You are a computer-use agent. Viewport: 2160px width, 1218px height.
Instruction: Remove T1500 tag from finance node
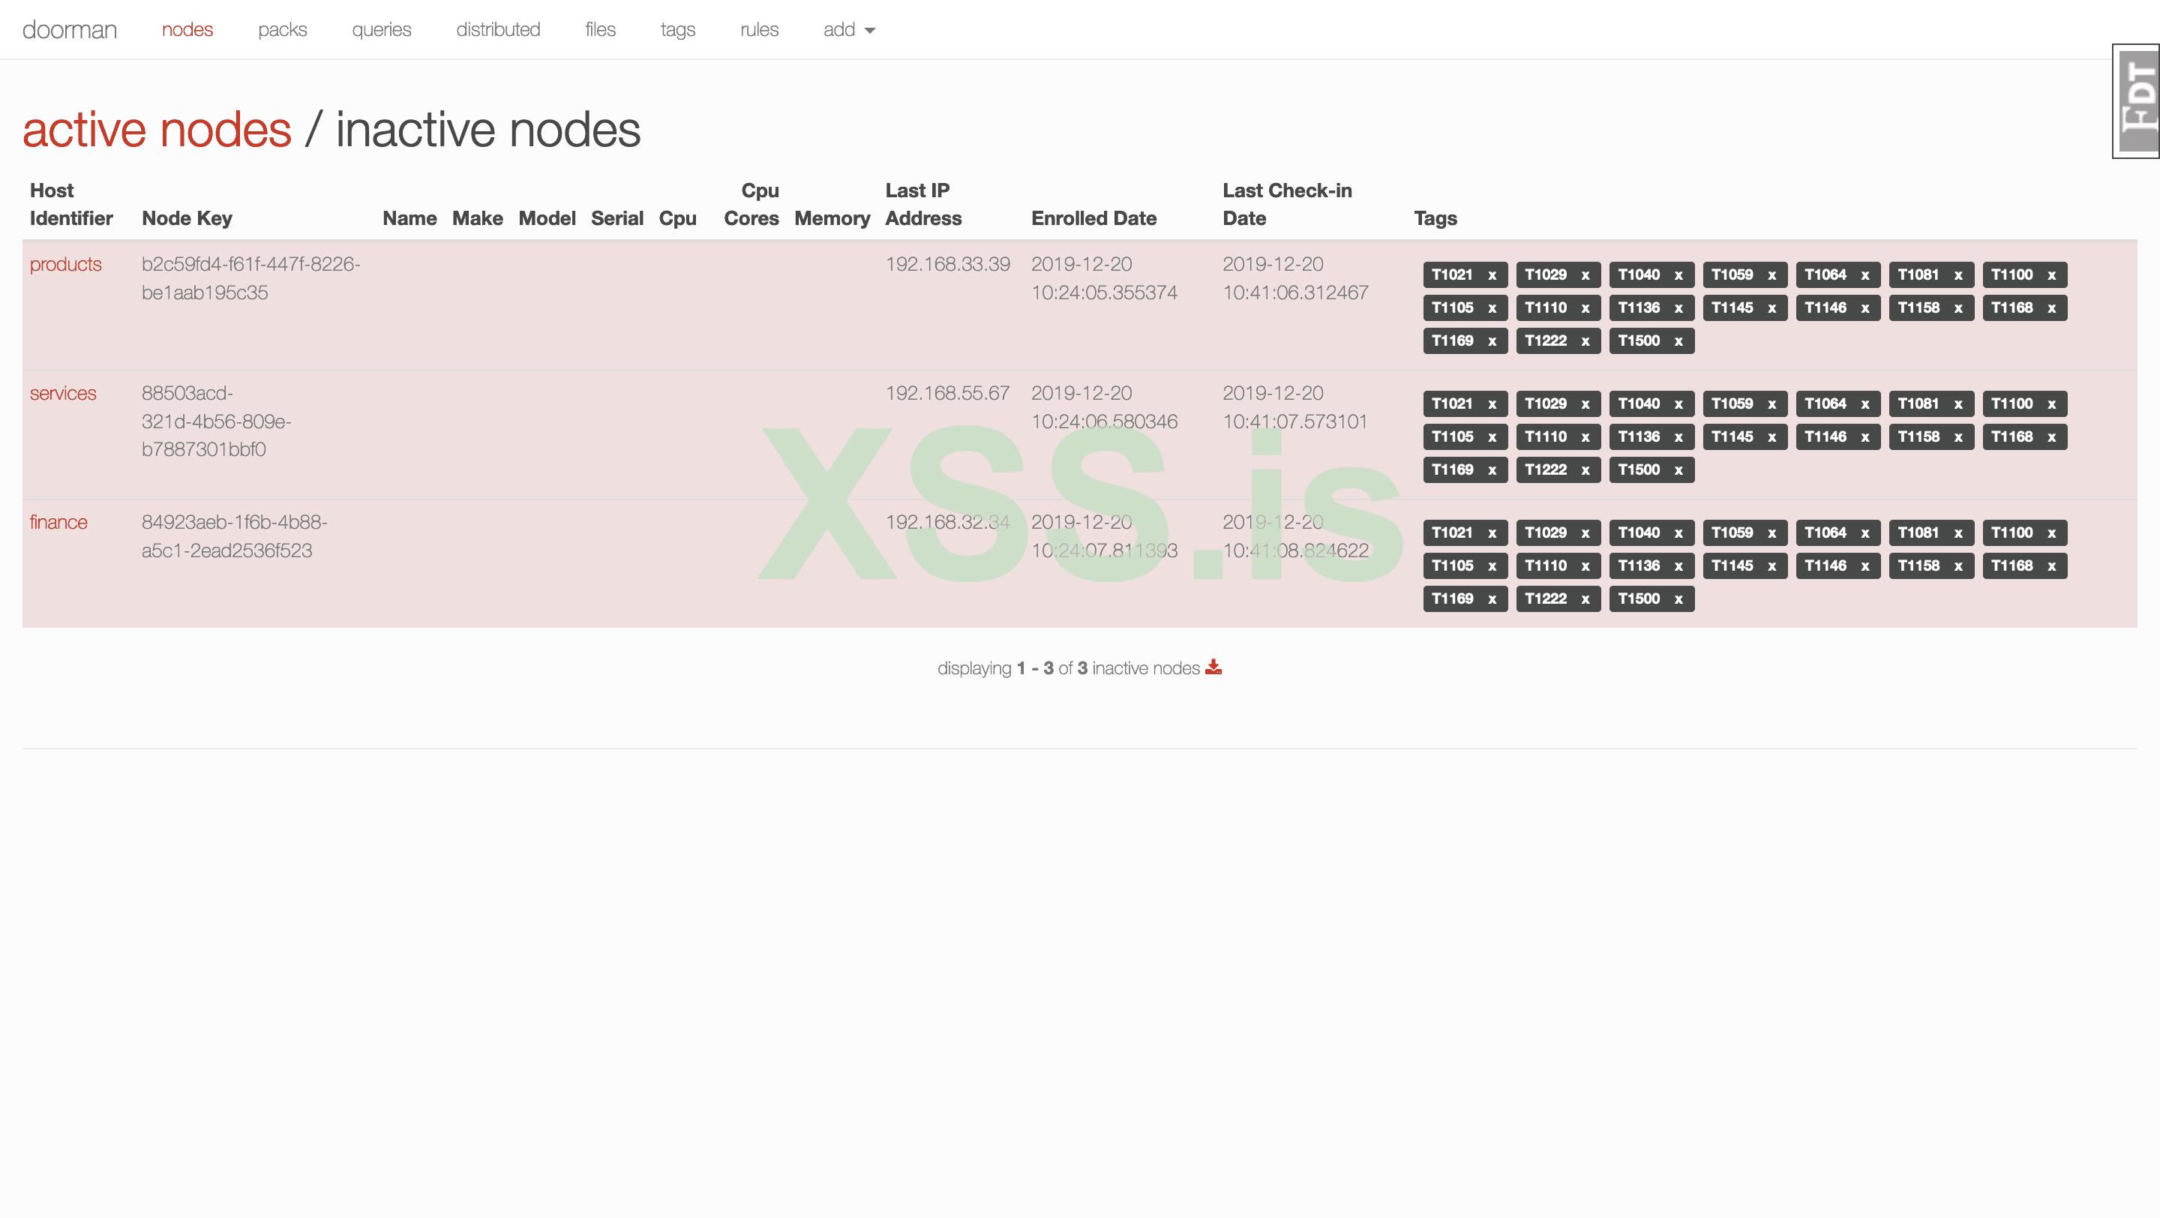1678,598
